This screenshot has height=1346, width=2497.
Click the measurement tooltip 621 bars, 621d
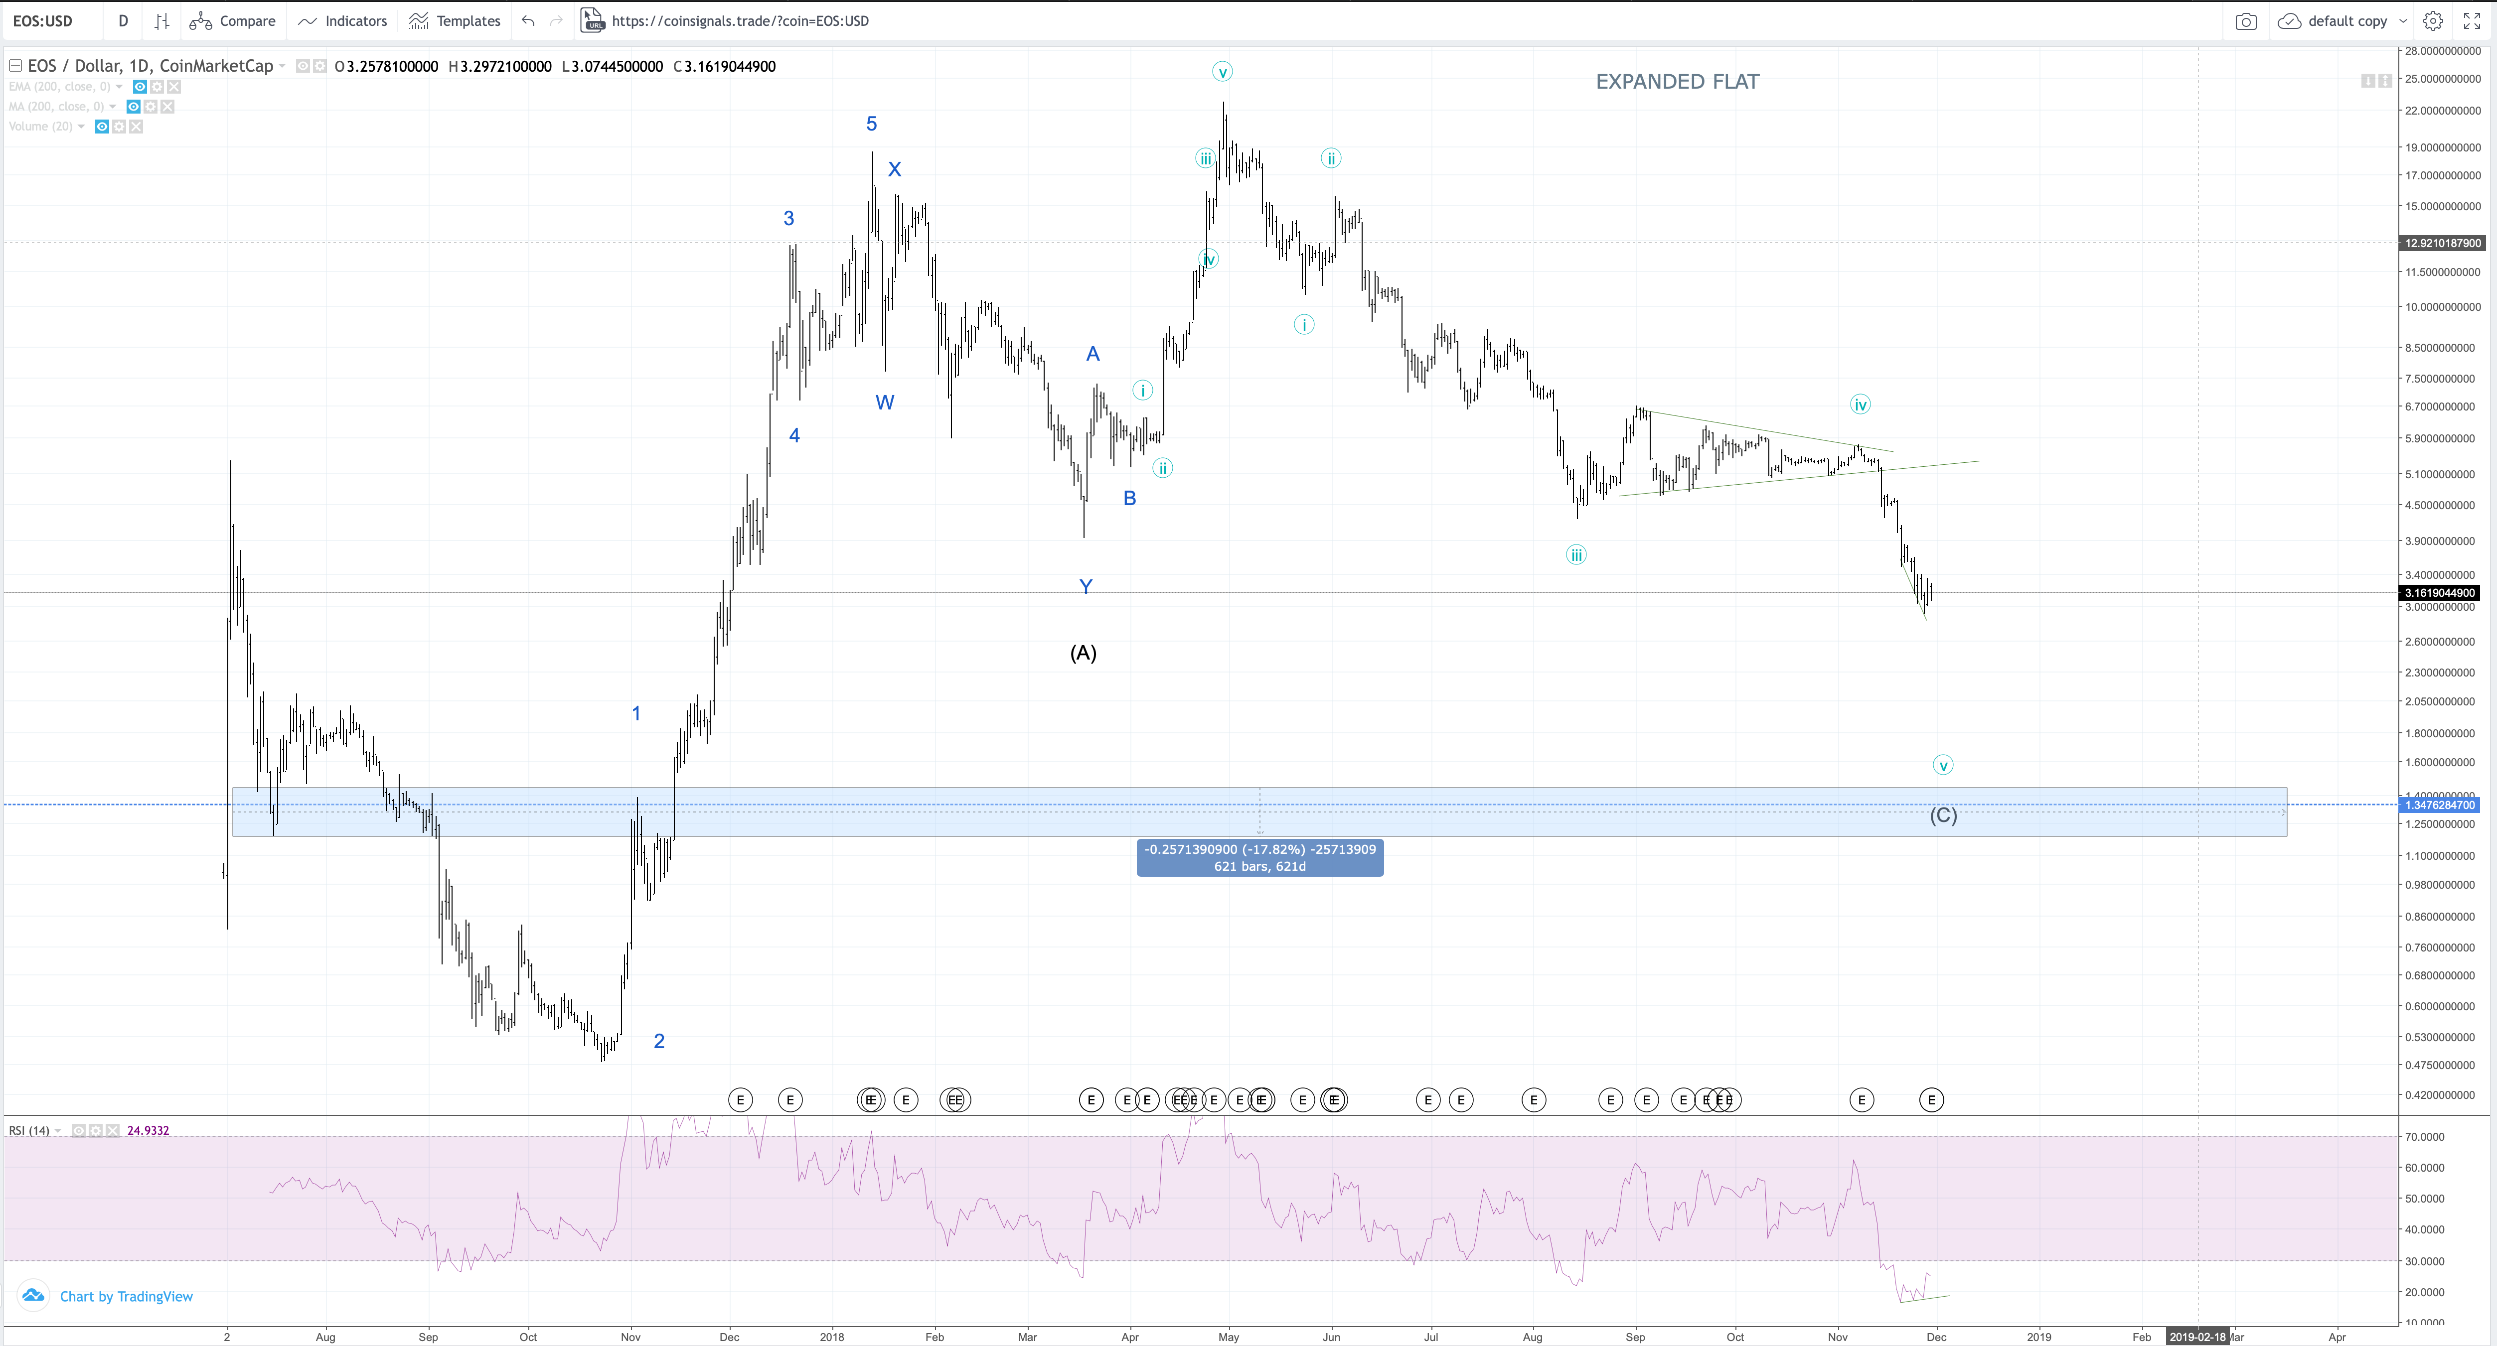pyautogui.click(x=1259, y=858)
